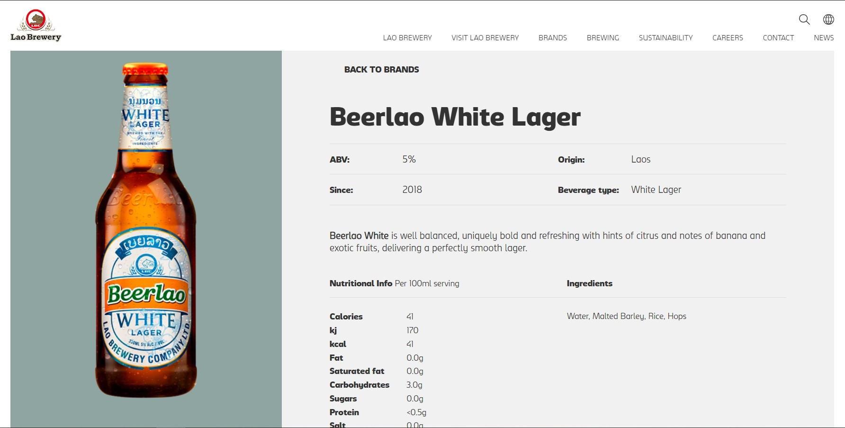Click the Beerlao White Lager heading
Screen dimensions: 845x428
[x=455, y=117]
